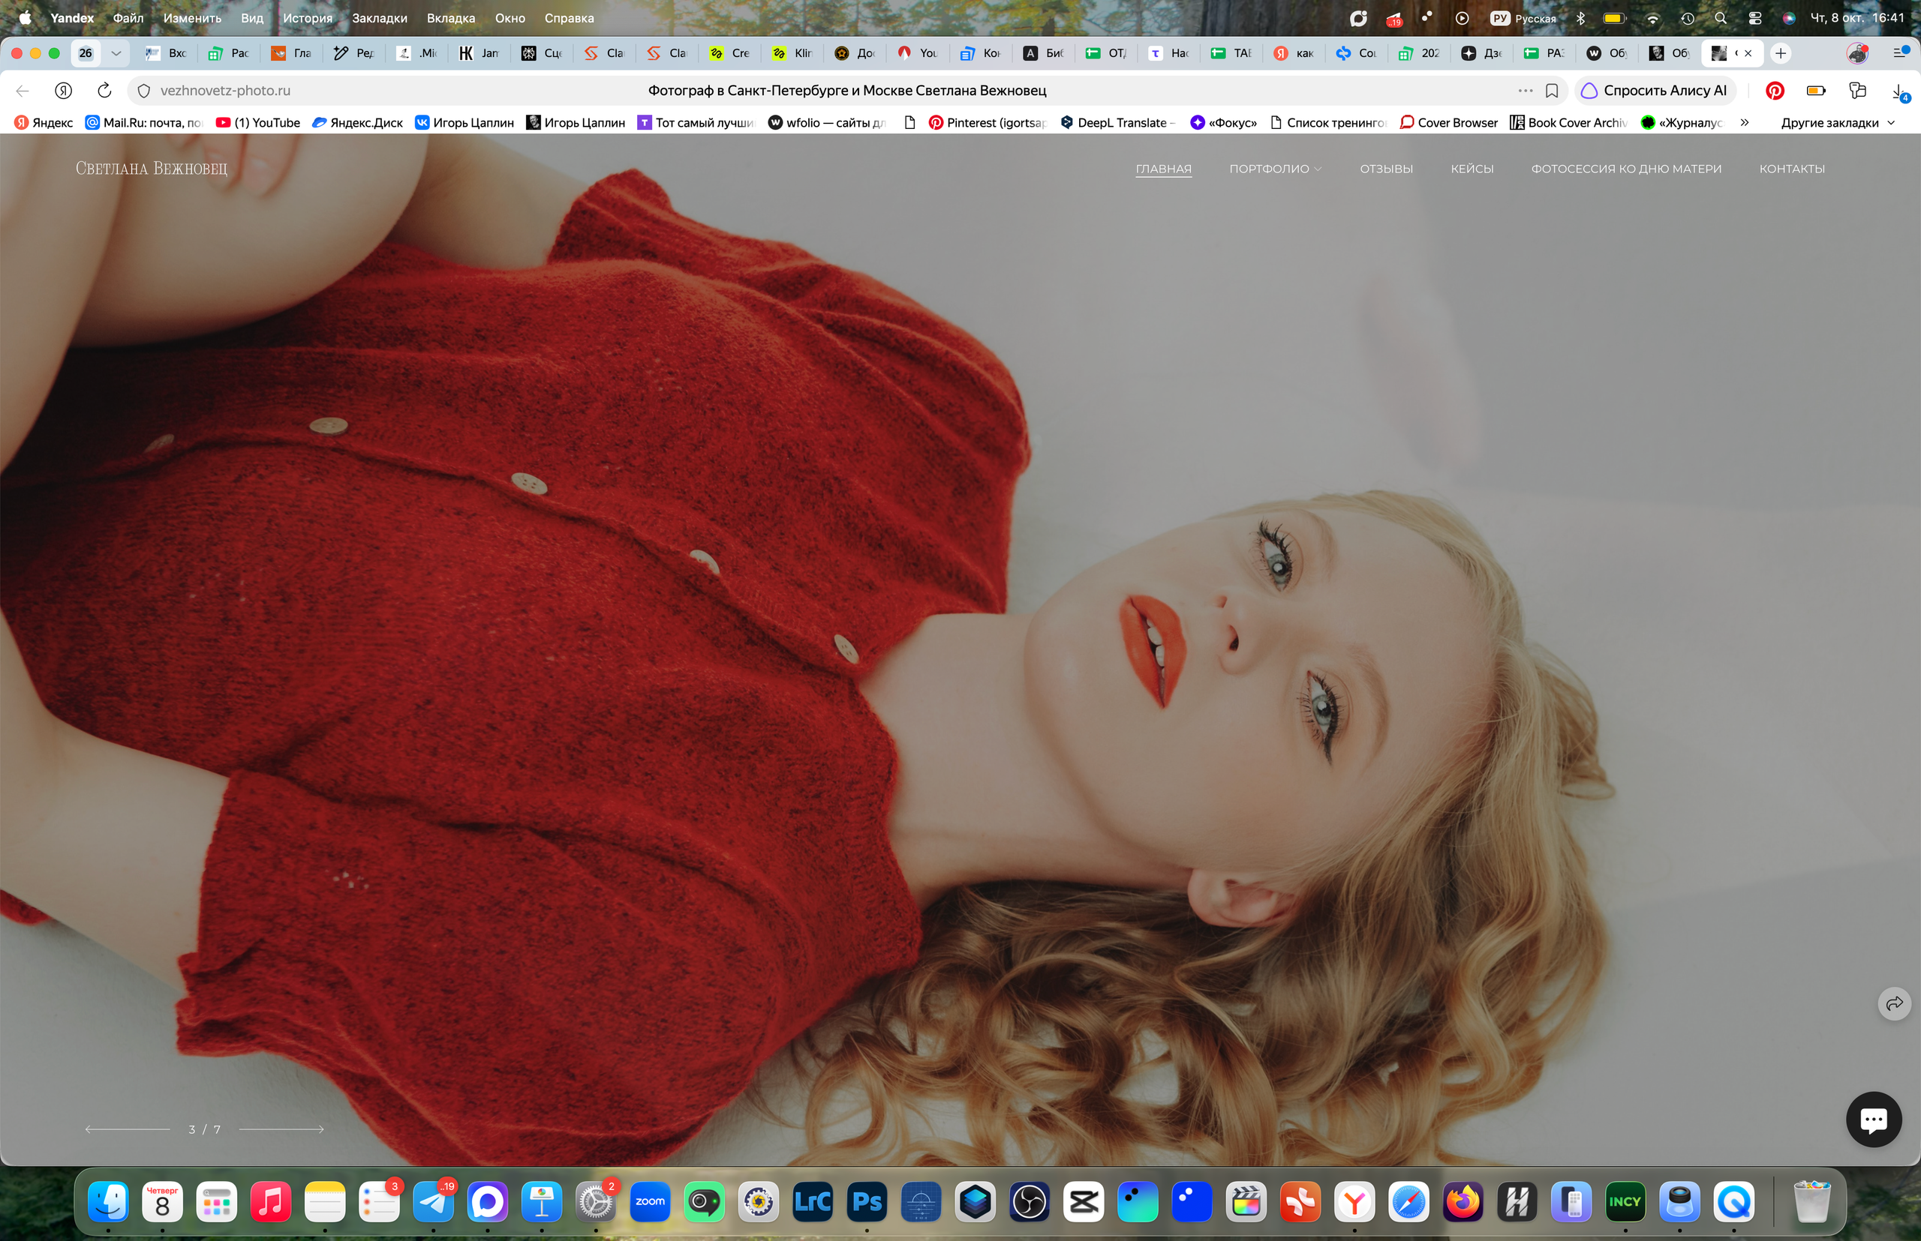The height and width of the screenshot is (1241, 1921).
Task: Open the three-dots page menu in address bar
Action: (1525, 90)
